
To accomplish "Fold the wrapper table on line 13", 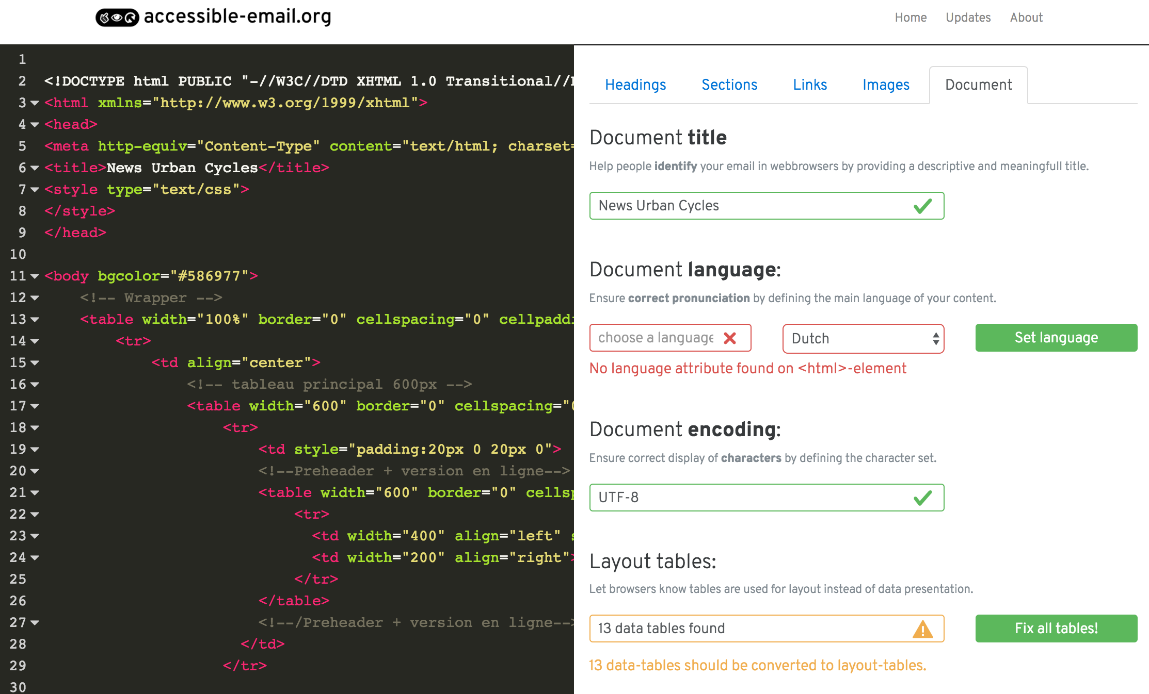I will [35, 320].
